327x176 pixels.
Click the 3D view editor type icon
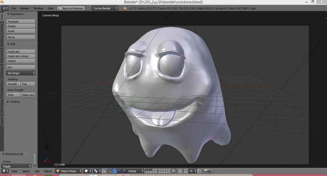click(x=4, y=171)
